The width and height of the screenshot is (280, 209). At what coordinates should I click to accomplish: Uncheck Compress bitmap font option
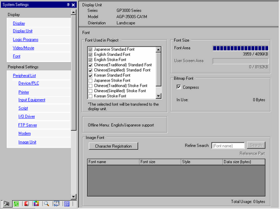[x=179, y=87]
